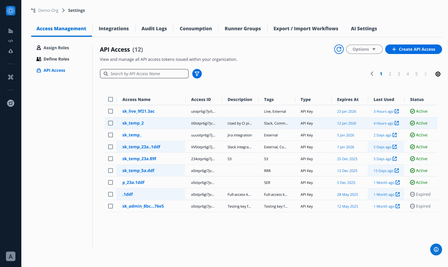Screen dimensions: 448x267
Task: Click the code icon in left sidebar
Action: pyautogui.click(x=11, y=41)
